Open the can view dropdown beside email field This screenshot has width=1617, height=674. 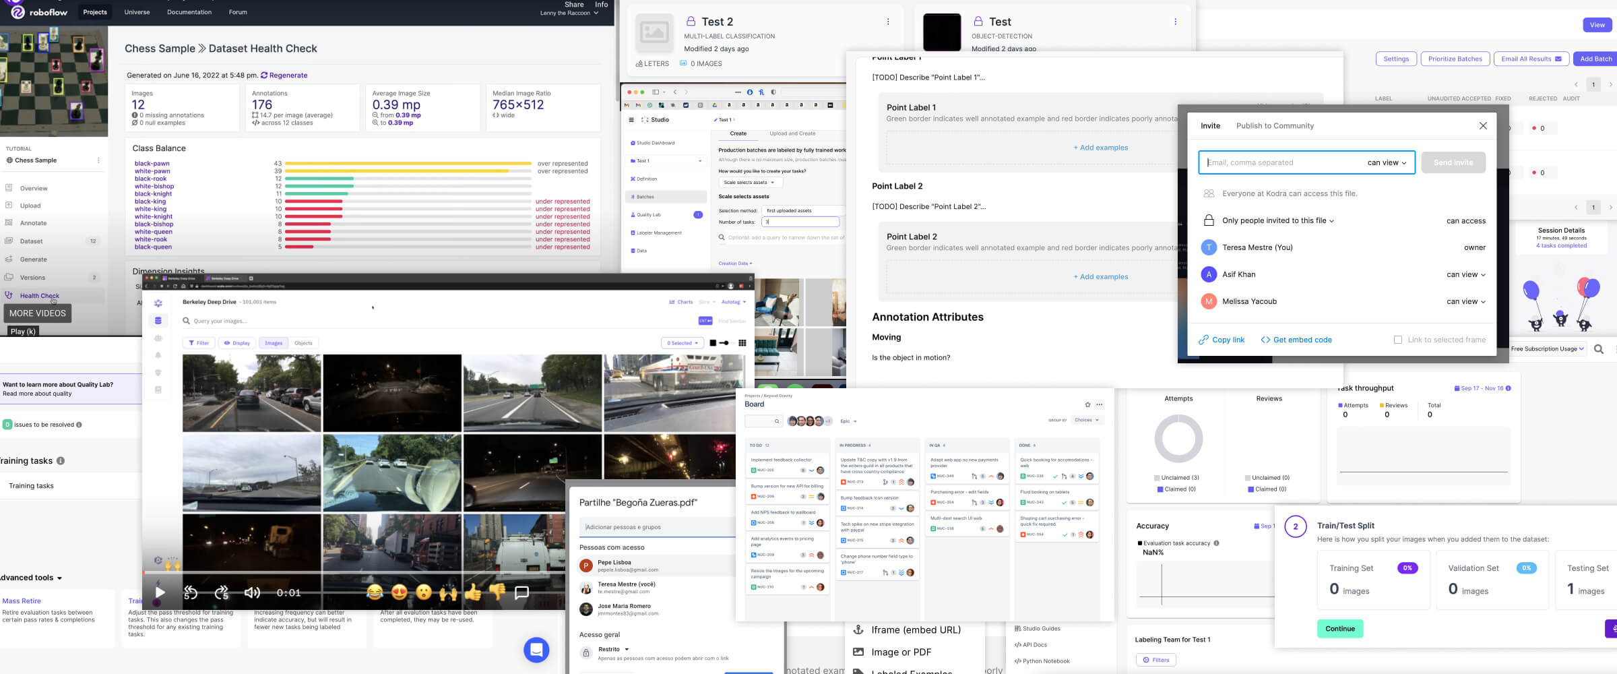tap(1387, 162)
